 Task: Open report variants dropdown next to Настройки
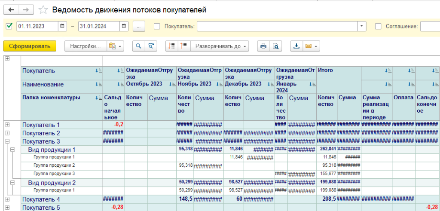click(x=115, y=46)
